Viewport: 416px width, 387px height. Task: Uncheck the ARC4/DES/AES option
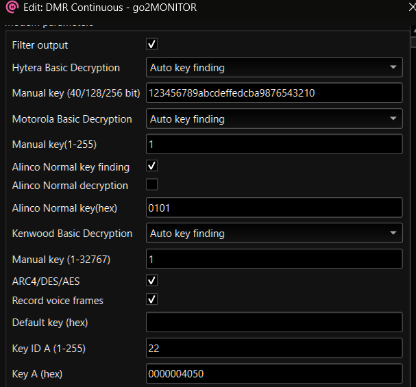pos(152,281)
